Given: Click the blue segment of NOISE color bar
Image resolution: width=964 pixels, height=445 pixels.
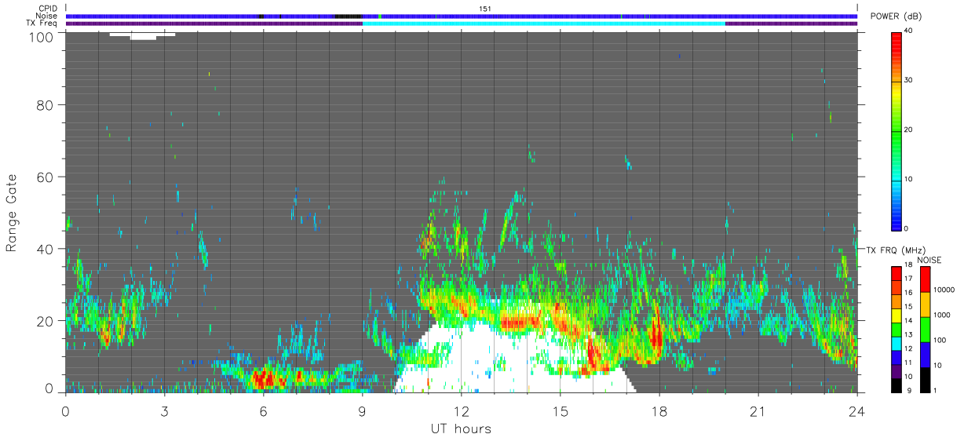Looking at the screenshot, I should pos(924,355).
